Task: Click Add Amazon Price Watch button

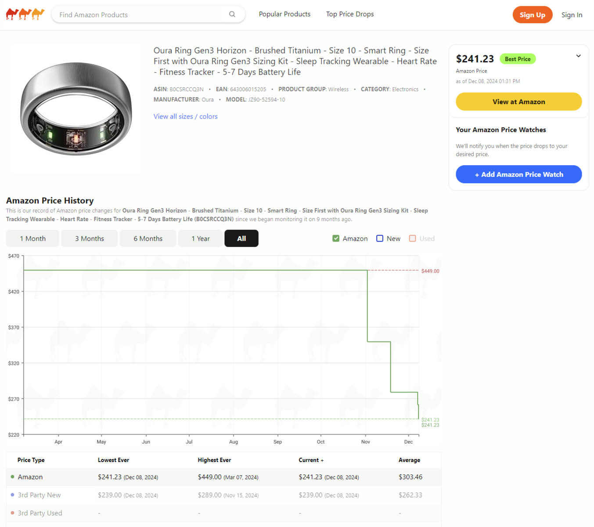Action: pyautogui.click(x=518, y=174)
